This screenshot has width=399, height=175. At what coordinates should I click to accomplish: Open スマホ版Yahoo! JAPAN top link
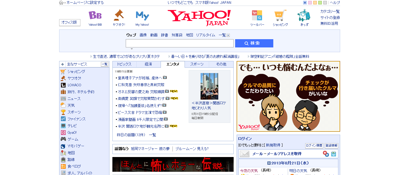[213, 3]
